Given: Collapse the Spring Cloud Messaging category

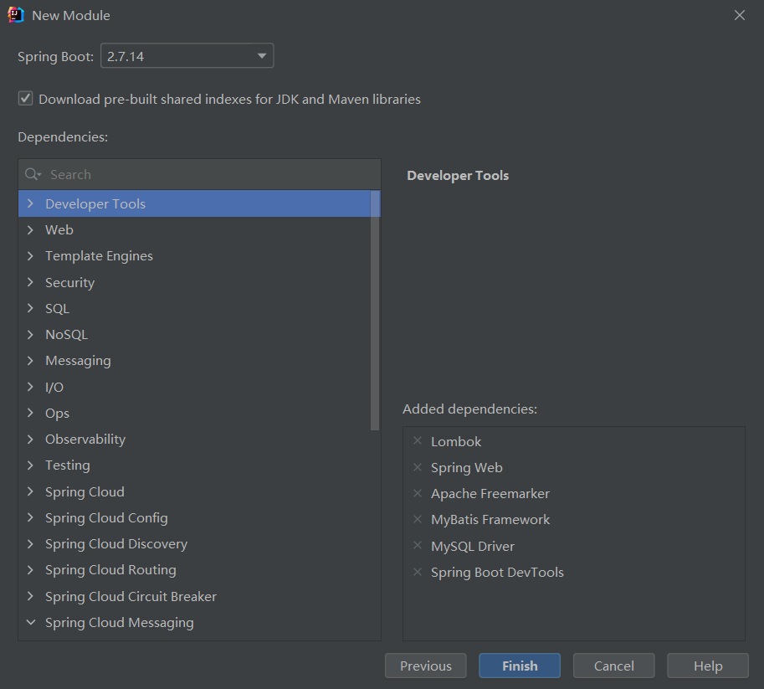Looking at the screenshot, I should (x=30, y=622).
